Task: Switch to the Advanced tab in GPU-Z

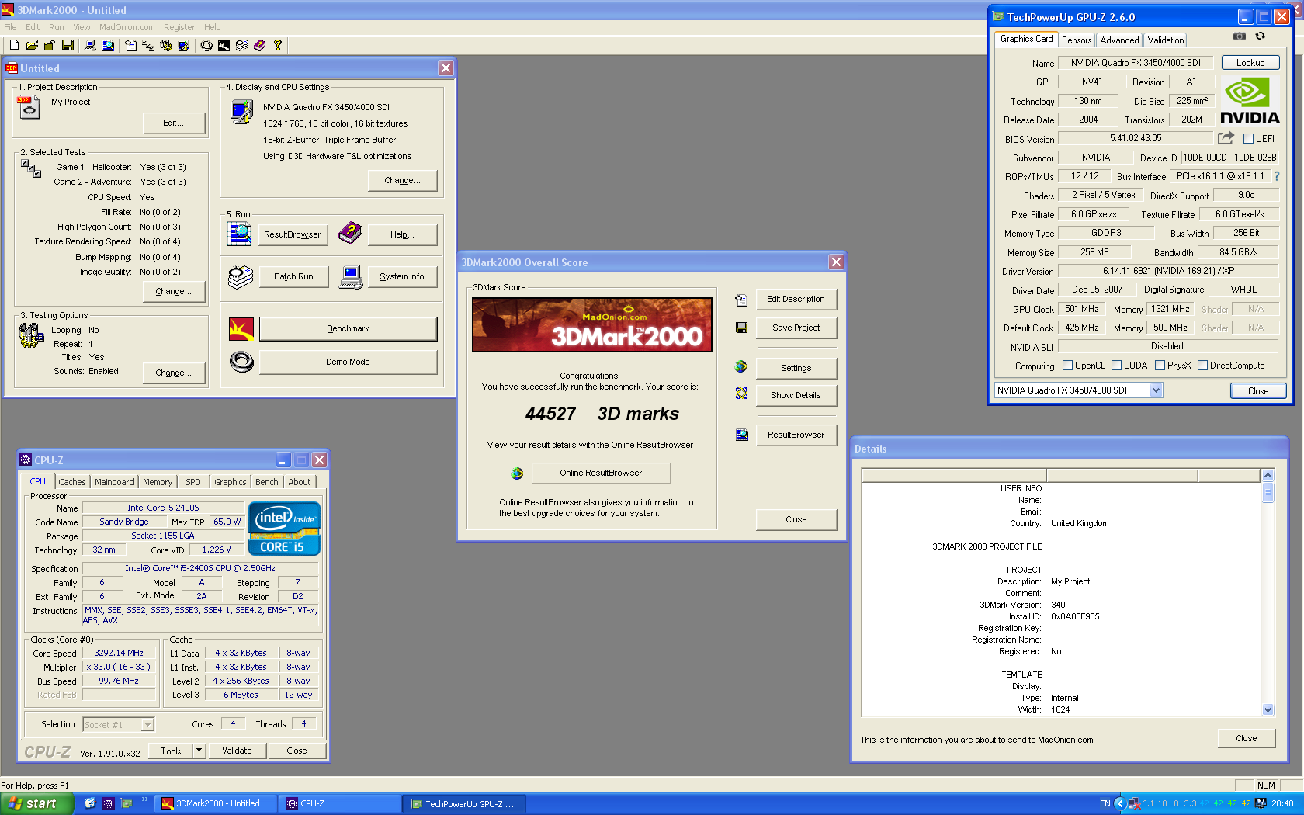Action: tap(1119, 40)
